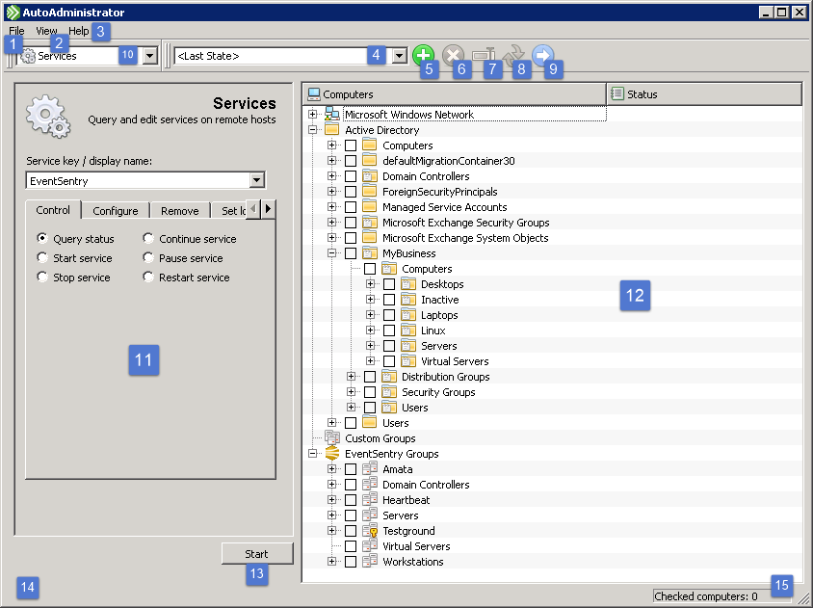Click the Computers column header icon
The image size is (813, 608).
point(314,93)
